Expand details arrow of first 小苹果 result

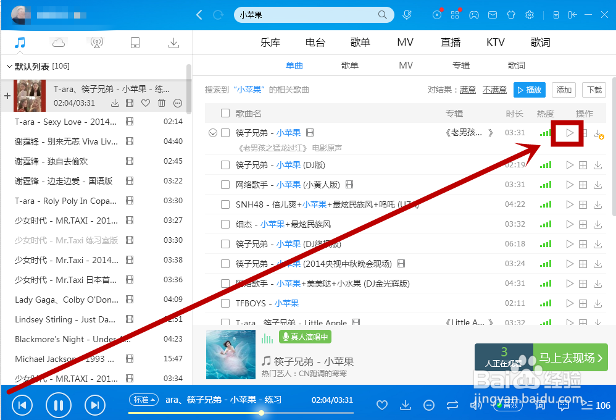[x=212, y=133]
